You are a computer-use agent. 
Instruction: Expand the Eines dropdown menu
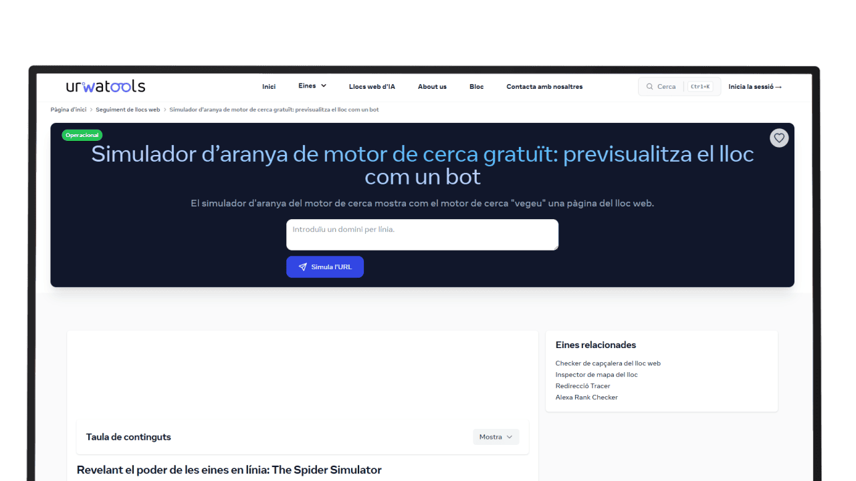tap(312, 86)
